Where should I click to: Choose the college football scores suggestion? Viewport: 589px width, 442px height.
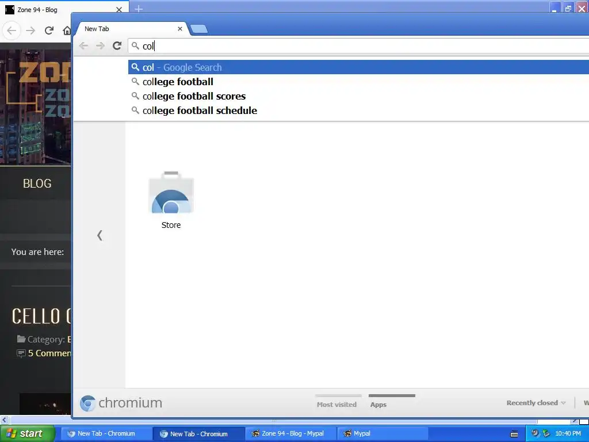point(358,96)
